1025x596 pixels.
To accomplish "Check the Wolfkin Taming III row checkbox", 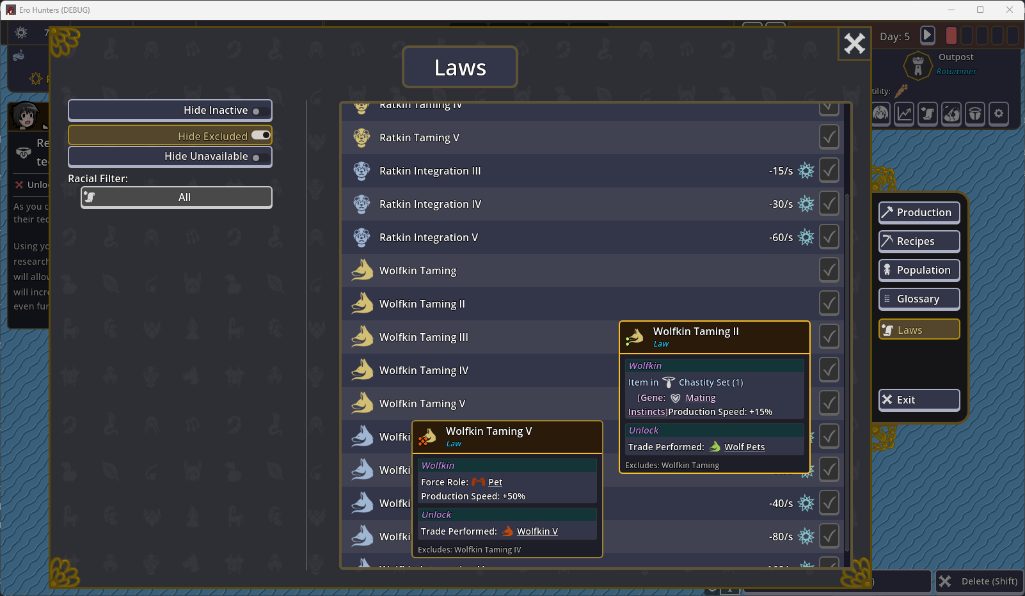I will [829, 336].
